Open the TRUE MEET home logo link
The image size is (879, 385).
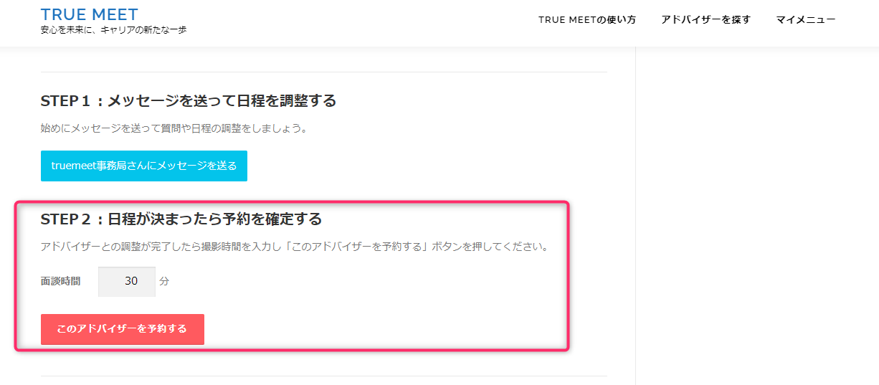click(90, 14)
